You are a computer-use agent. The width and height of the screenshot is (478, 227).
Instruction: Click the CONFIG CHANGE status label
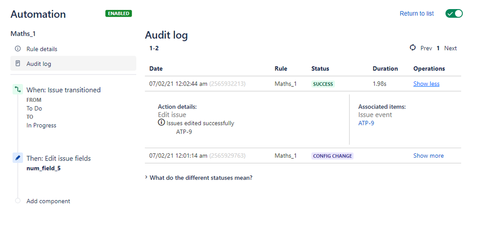(332, 156)
